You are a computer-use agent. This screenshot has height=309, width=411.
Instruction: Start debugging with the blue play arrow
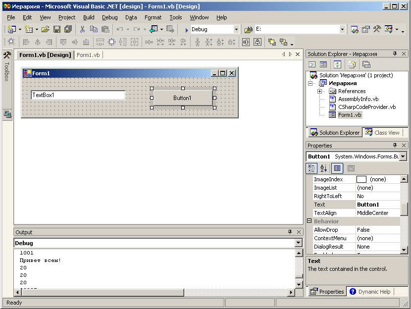186,30
